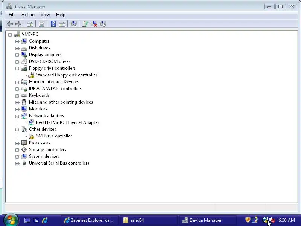Click the Display adapters category icon
301x226 pixels.
tap(24, 55)
